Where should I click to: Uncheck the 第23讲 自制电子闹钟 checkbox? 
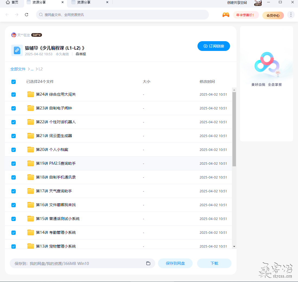point(14,108)
